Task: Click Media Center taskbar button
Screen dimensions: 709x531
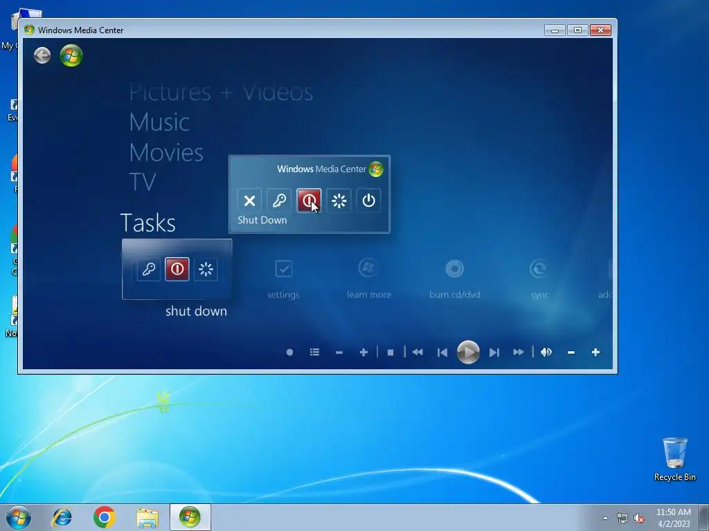Action: click(x=190, y=517)
